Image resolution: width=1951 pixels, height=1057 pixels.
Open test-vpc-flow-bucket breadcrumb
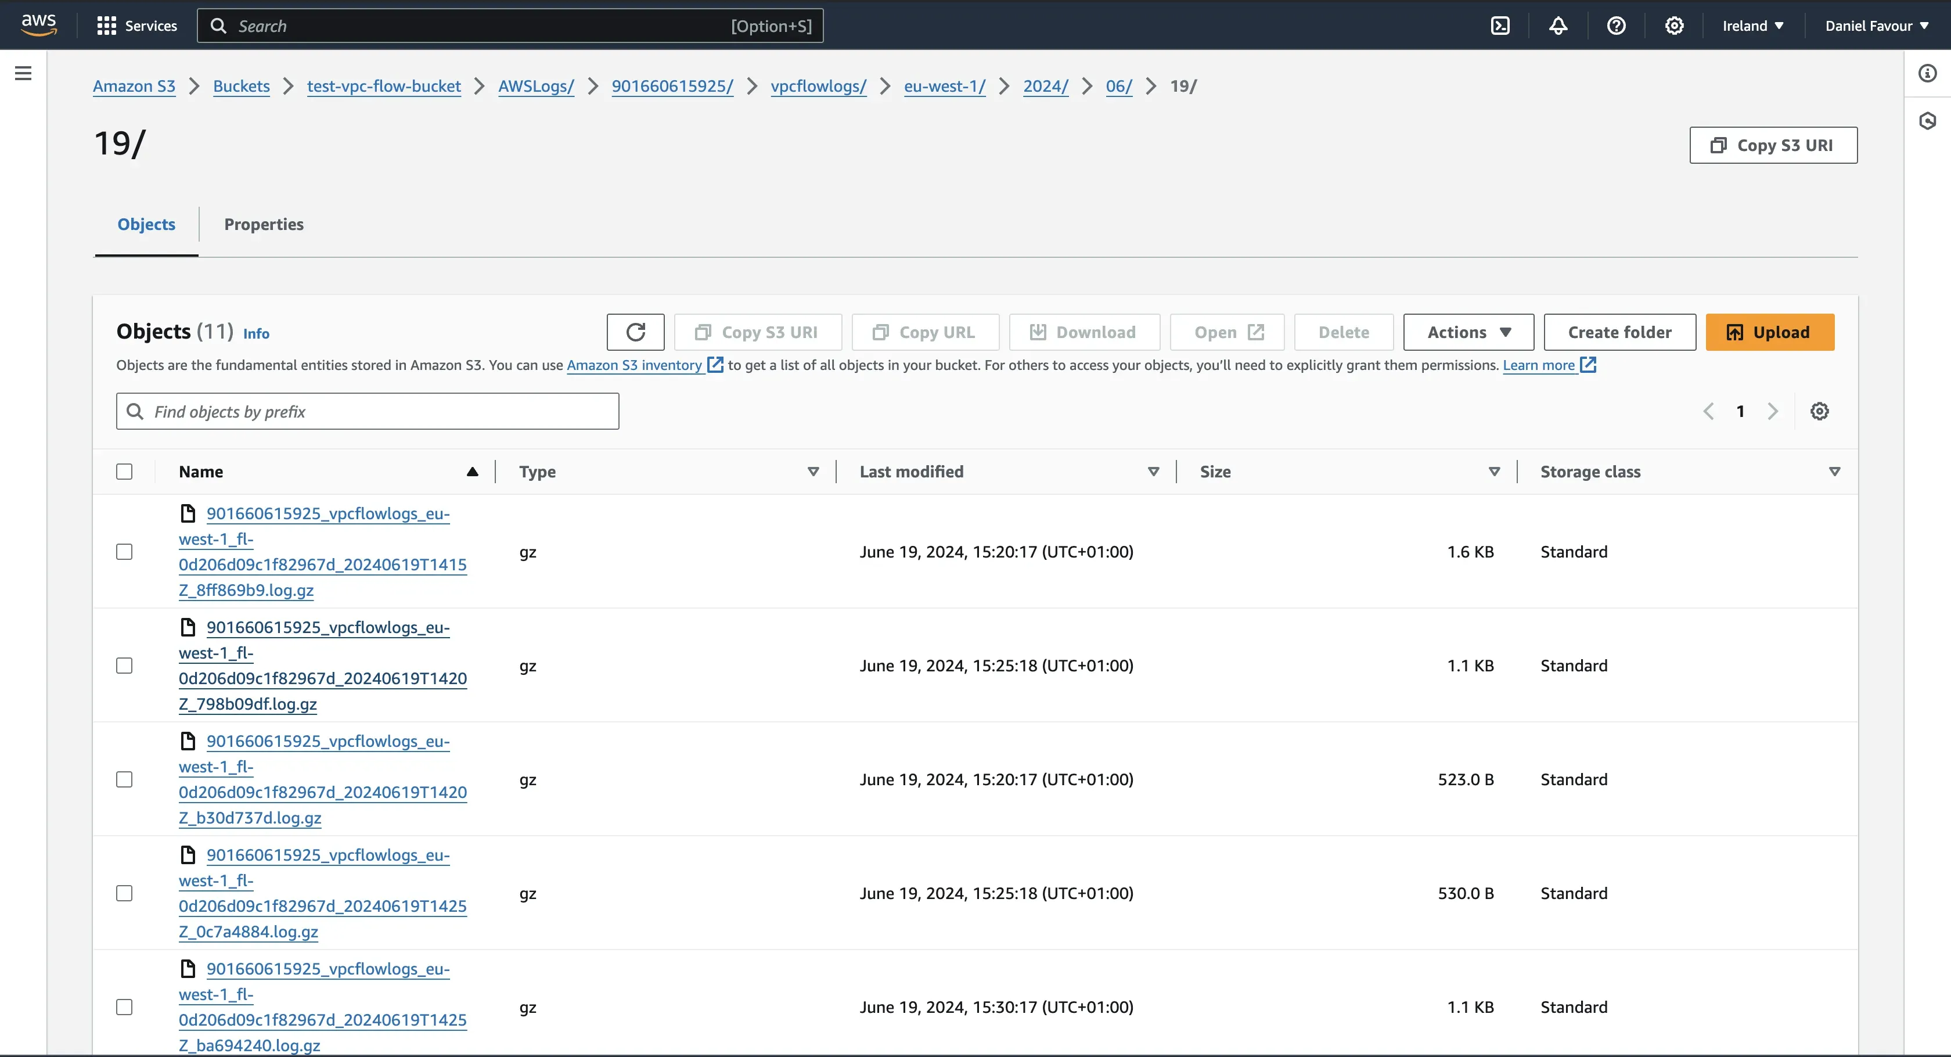pos(384,85)
